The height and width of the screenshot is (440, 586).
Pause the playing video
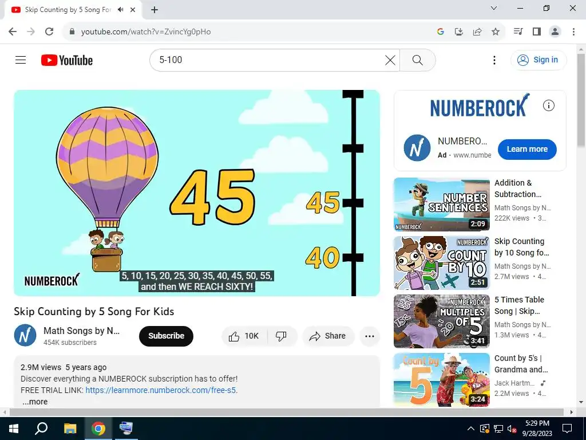coord(197,192)
